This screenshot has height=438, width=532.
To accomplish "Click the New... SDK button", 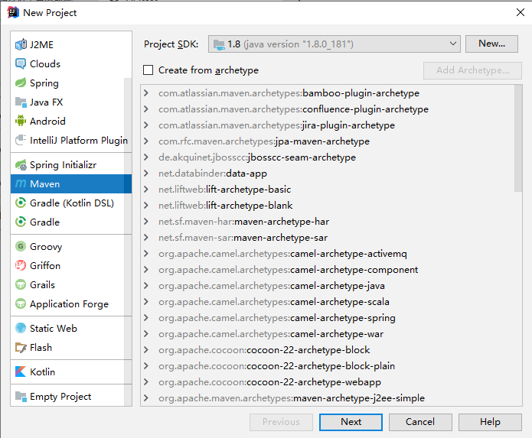I will pos(491,44).
